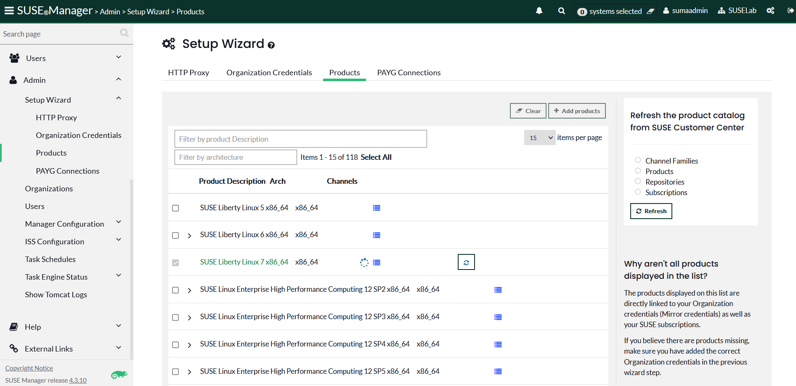Check the HPC 12 SP5 product box
The height and width of the screenshot is (386, 796).
point(175,372)
